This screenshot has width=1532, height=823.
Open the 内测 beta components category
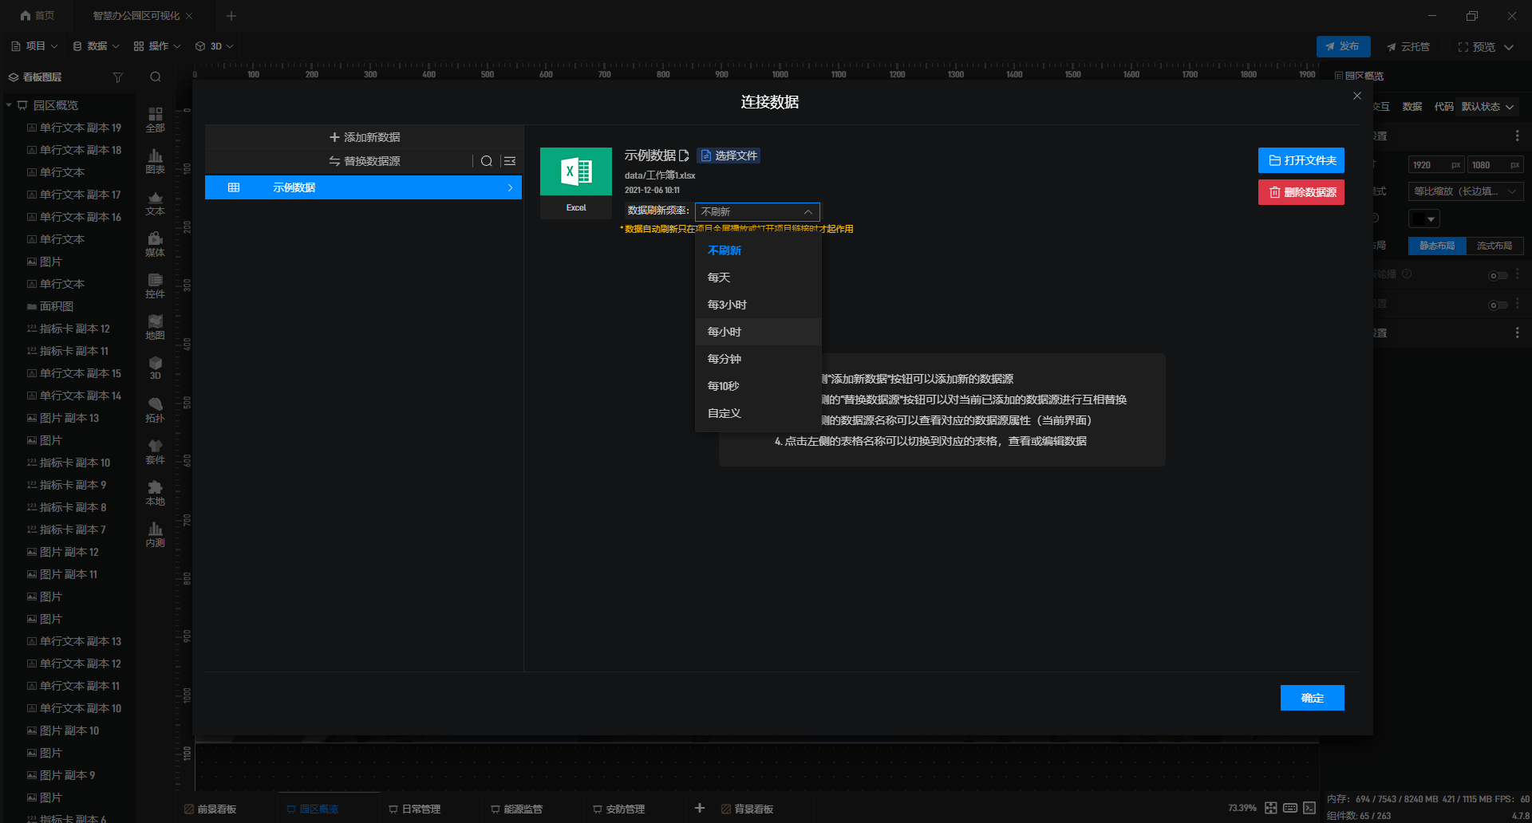tap(155, 535)
